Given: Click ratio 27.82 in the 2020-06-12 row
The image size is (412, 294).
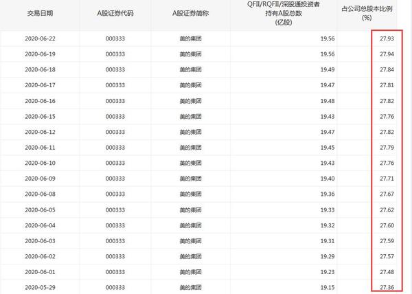Looking at the screenshot, I should pos(387,132).
